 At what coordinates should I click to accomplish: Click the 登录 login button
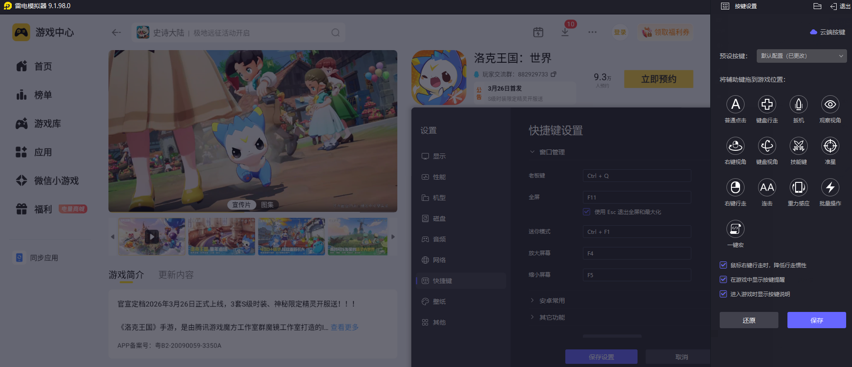click(x=620, y=32)
